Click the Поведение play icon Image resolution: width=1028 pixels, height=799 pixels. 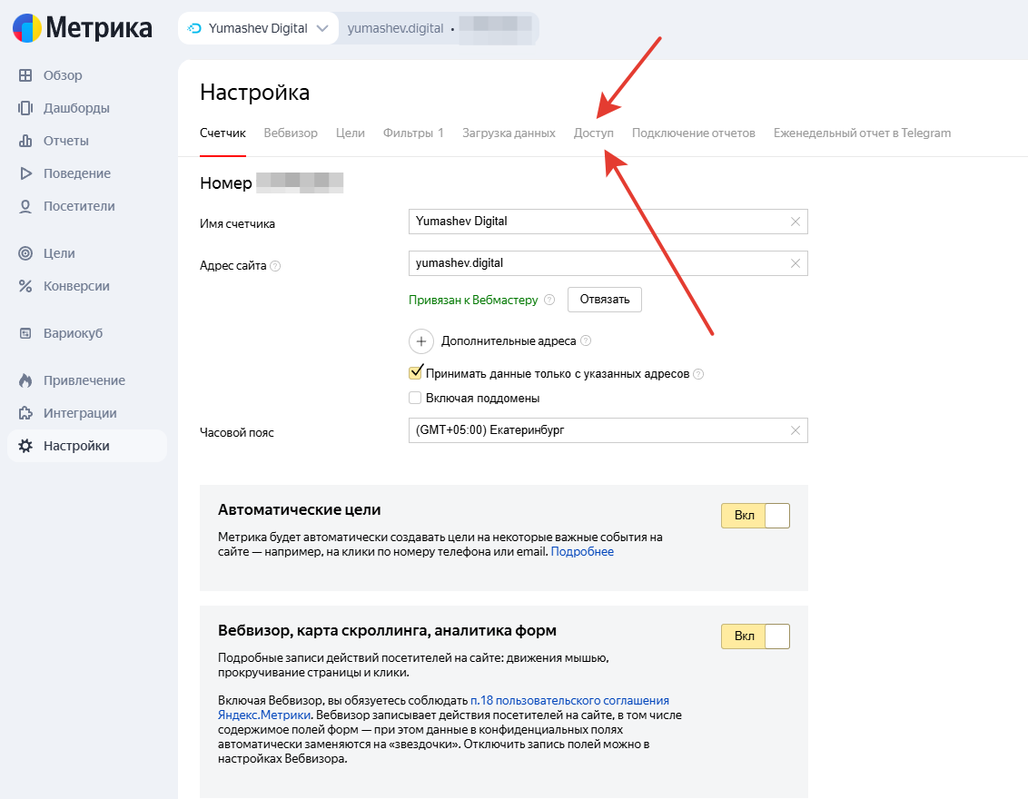click(25, 173)
